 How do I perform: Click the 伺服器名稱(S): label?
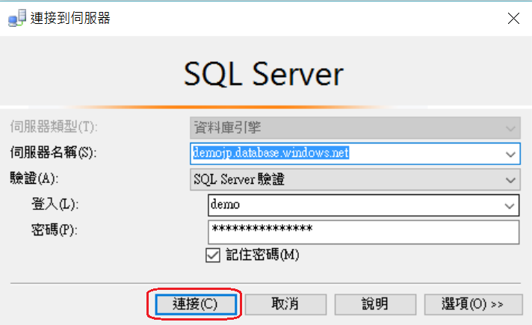[x=53, y=152]
